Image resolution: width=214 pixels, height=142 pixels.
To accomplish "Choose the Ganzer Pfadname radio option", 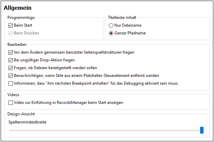I will (111, 33).
